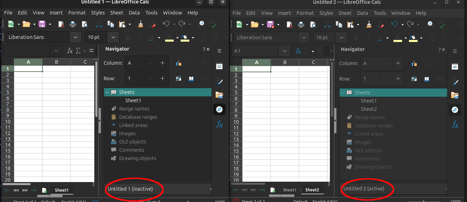Image resolution: width=467 pixels, height=202 pixels.
Task: Click the Name Box field showing A1
Action: [x=255, y=51]
